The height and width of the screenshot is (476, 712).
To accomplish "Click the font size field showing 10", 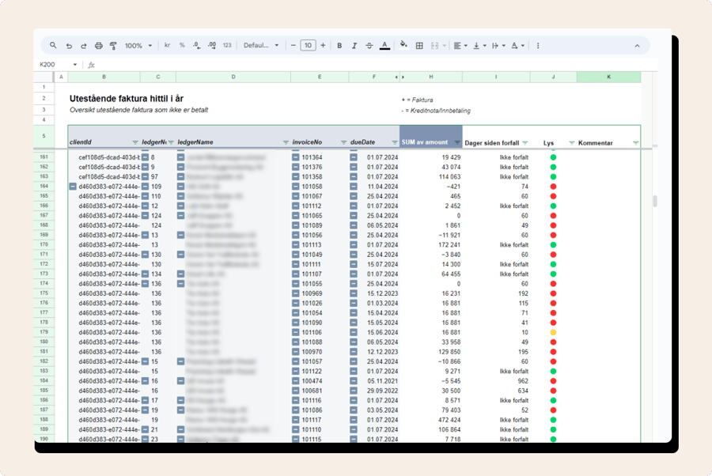I will [x=308, y=45].
